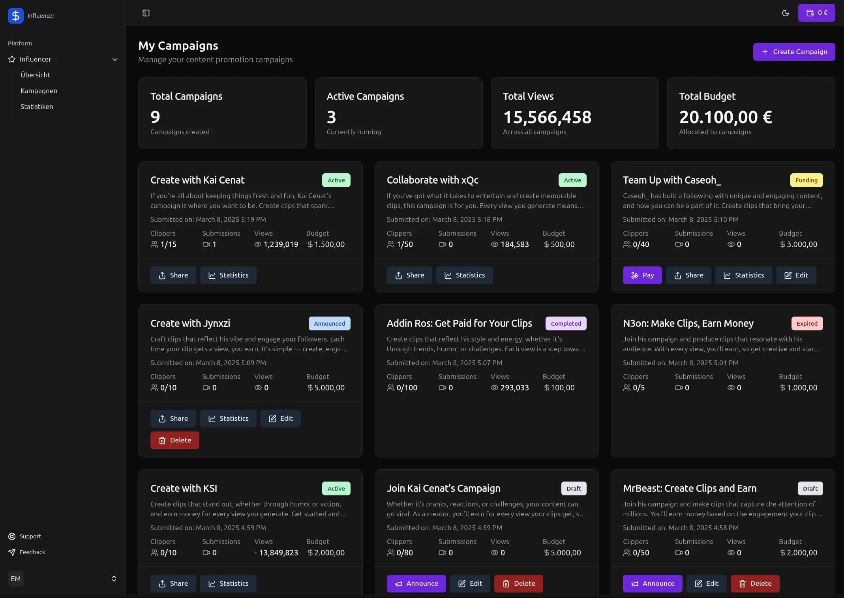Viewport: 844px width, 598px height.
Task: Open the Statistiken menu item
Action: [x=37, y=107]
